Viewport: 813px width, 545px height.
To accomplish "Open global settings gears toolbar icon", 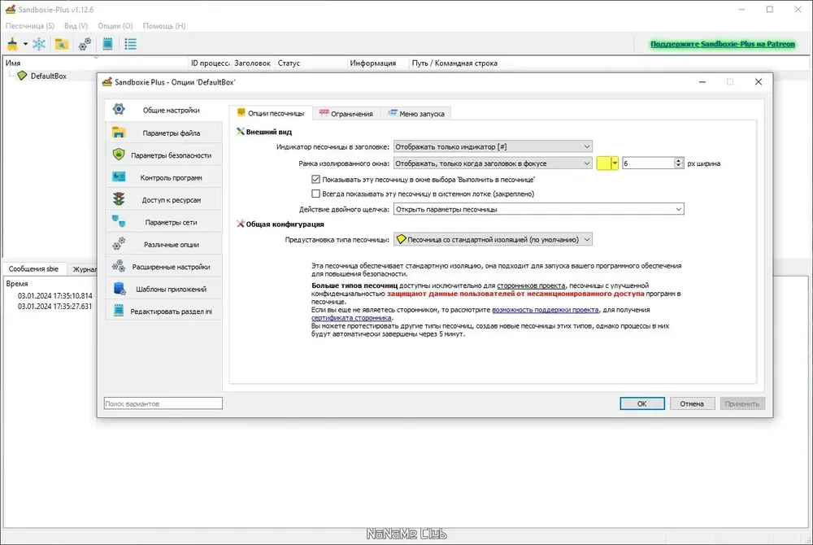I will 85,44.
